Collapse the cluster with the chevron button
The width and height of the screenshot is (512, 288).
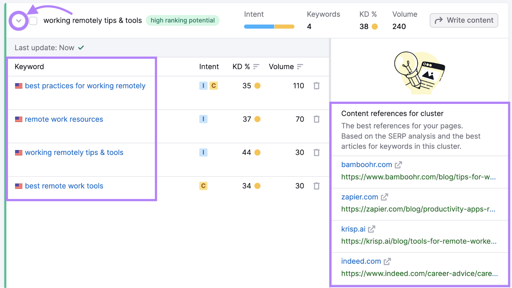pyautogui.click(x=19, y=21)
